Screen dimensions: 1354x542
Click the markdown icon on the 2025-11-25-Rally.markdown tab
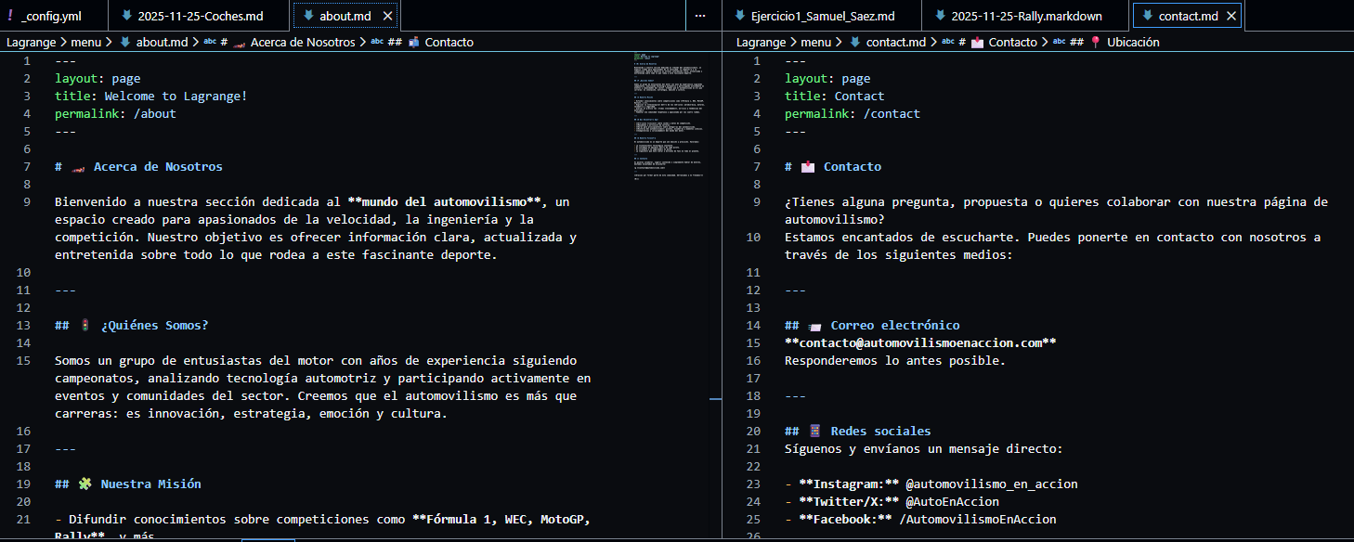coord(940,17)
